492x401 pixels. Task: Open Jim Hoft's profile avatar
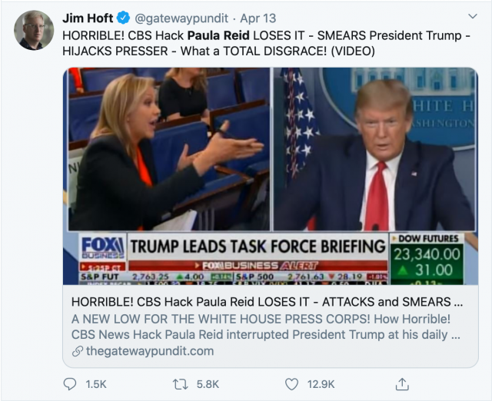pos(33,31)
